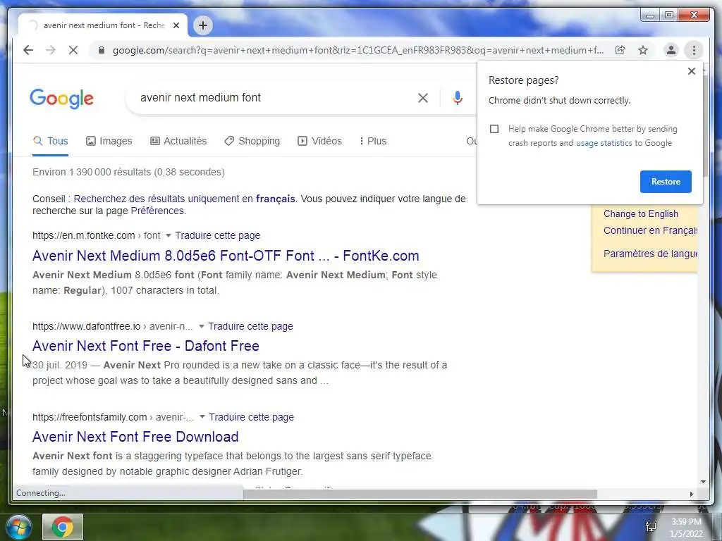Open the Windows Start menu
722x541 pixels.
click(19, 527)
